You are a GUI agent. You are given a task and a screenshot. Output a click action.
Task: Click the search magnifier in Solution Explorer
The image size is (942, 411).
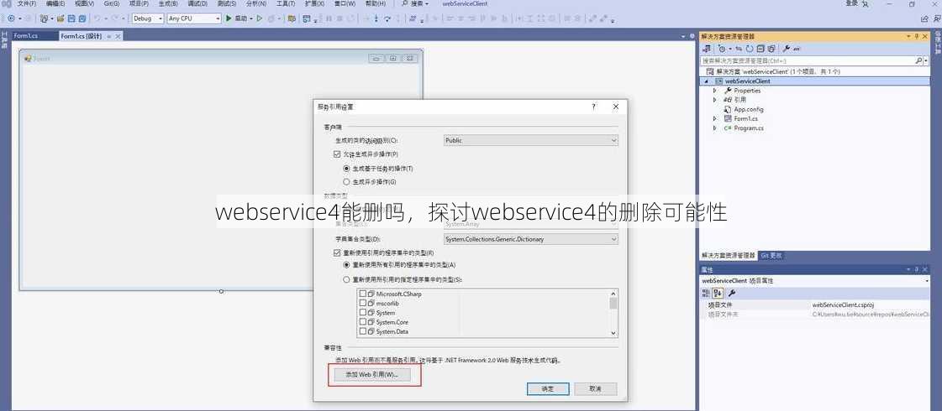(918, 60)
